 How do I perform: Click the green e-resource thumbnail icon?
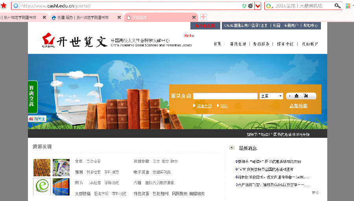coord(42,186)
